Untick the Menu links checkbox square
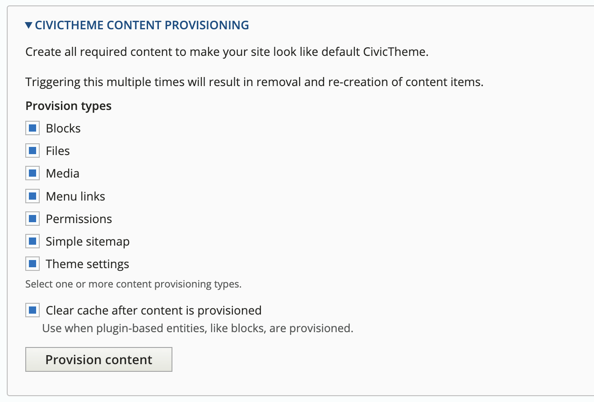 point(32,196)
